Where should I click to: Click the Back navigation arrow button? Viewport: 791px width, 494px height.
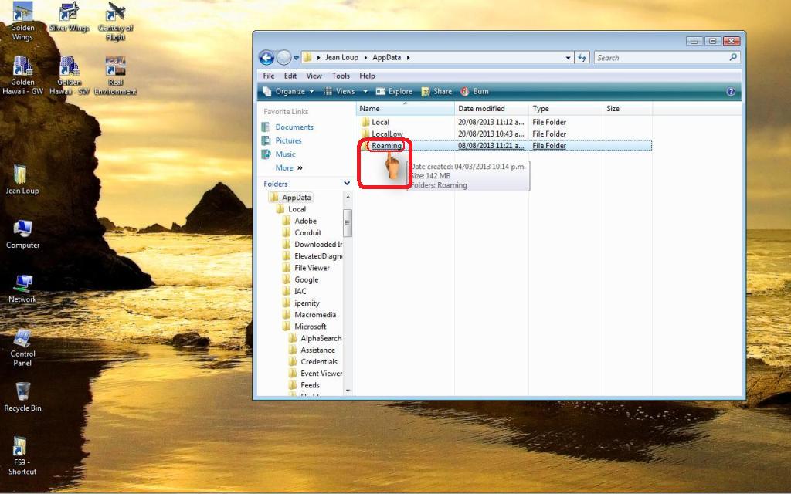(x=266, y=57)
